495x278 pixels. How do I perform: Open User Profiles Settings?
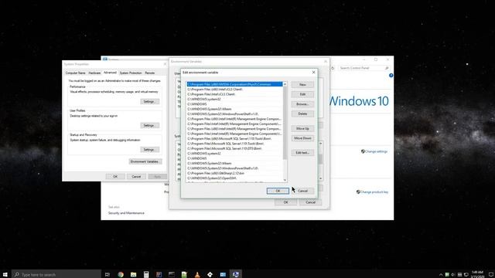click(149, 125)
